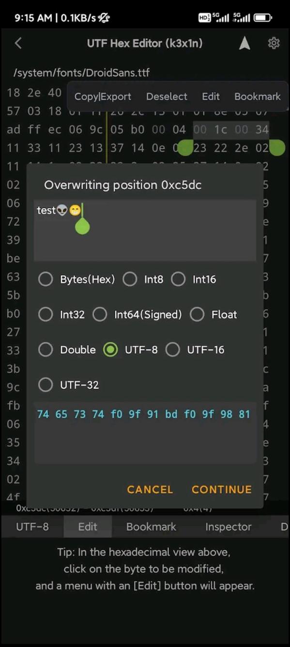The width and height of the screenshot is (290, 647).
Task: Enable the Float radio button
Action: [197, 314]
